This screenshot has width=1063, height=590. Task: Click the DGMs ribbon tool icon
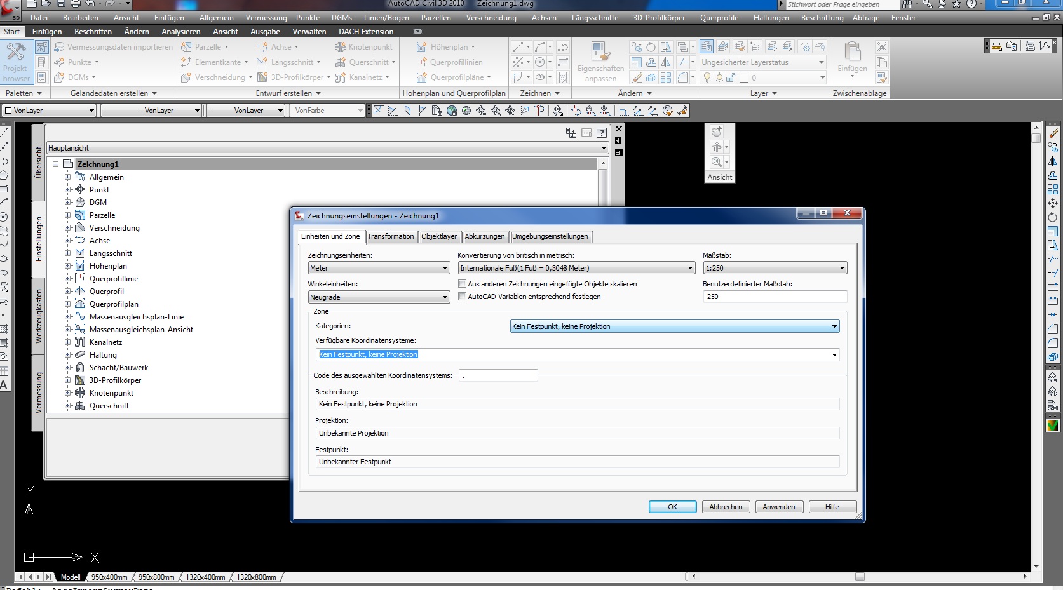(x=59, y=77)
